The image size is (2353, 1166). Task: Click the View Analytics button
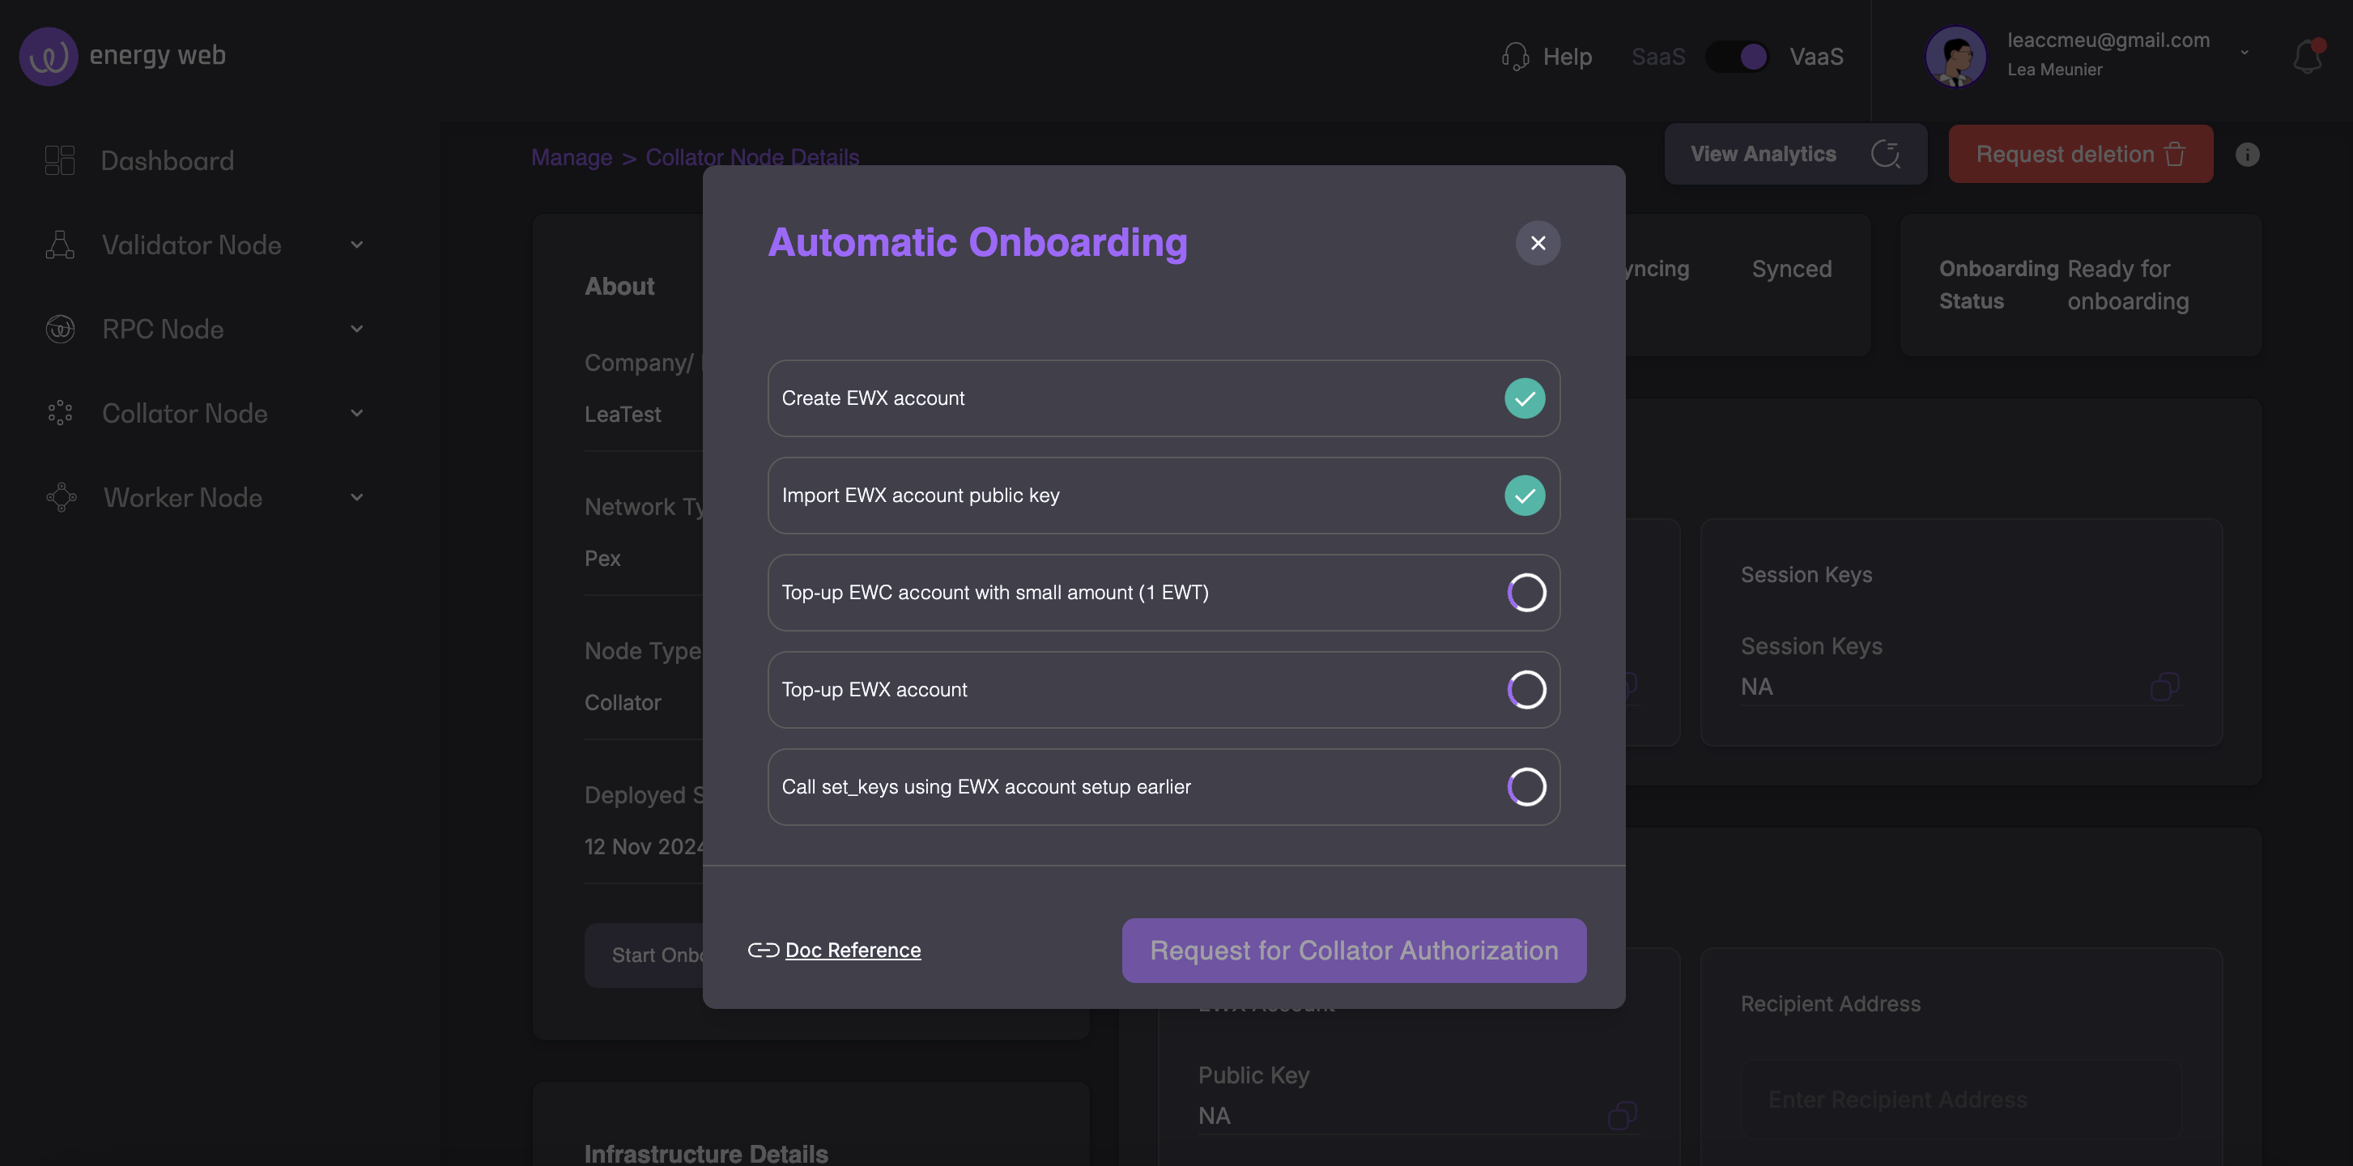(x=1795, y=154)
